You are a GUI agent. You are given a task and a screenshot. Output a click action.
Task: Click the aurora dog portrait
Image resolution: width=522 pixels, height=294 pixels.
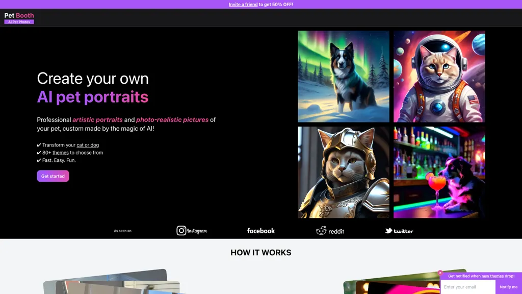coord(344,77)
